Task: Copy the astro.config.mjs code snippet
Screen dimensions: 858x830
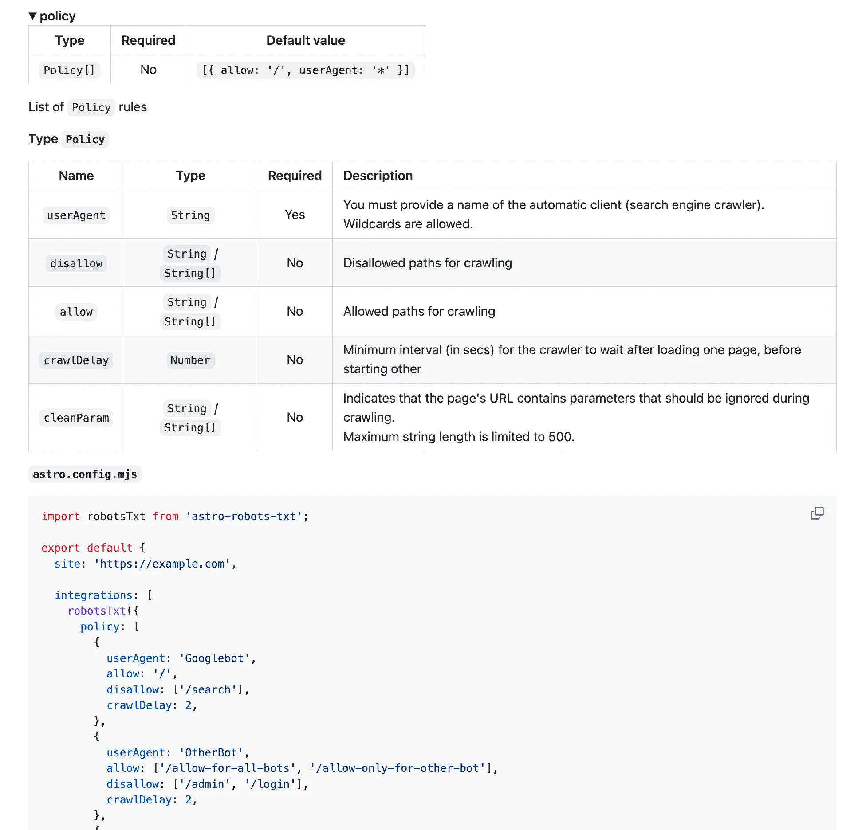Action: (x=817, y=513)
